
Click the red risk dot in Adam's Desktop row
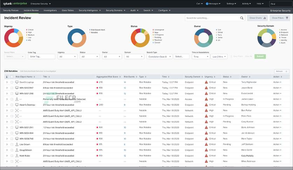pos(97,105)
